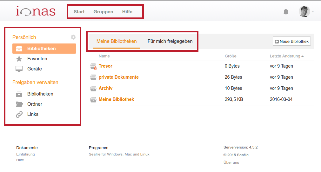The image size is (321, 172).
Task: Create a Neue Bibliothek
Action: coord(291,41)
